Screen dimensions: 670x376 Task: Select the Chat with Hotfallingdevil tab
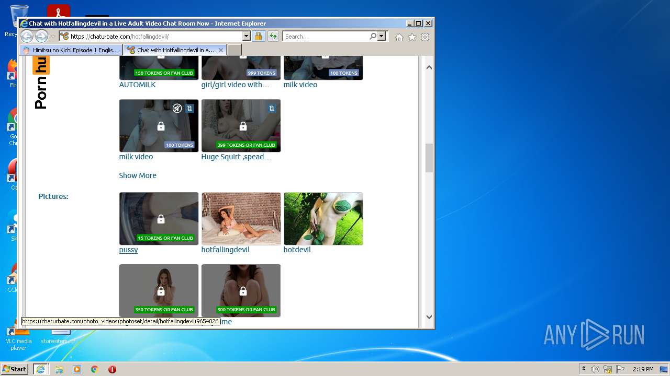[175, 50]
